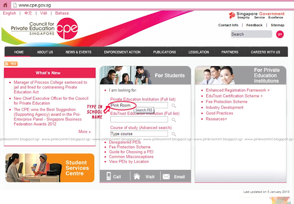Open the Sitemap link

(277, 25)
